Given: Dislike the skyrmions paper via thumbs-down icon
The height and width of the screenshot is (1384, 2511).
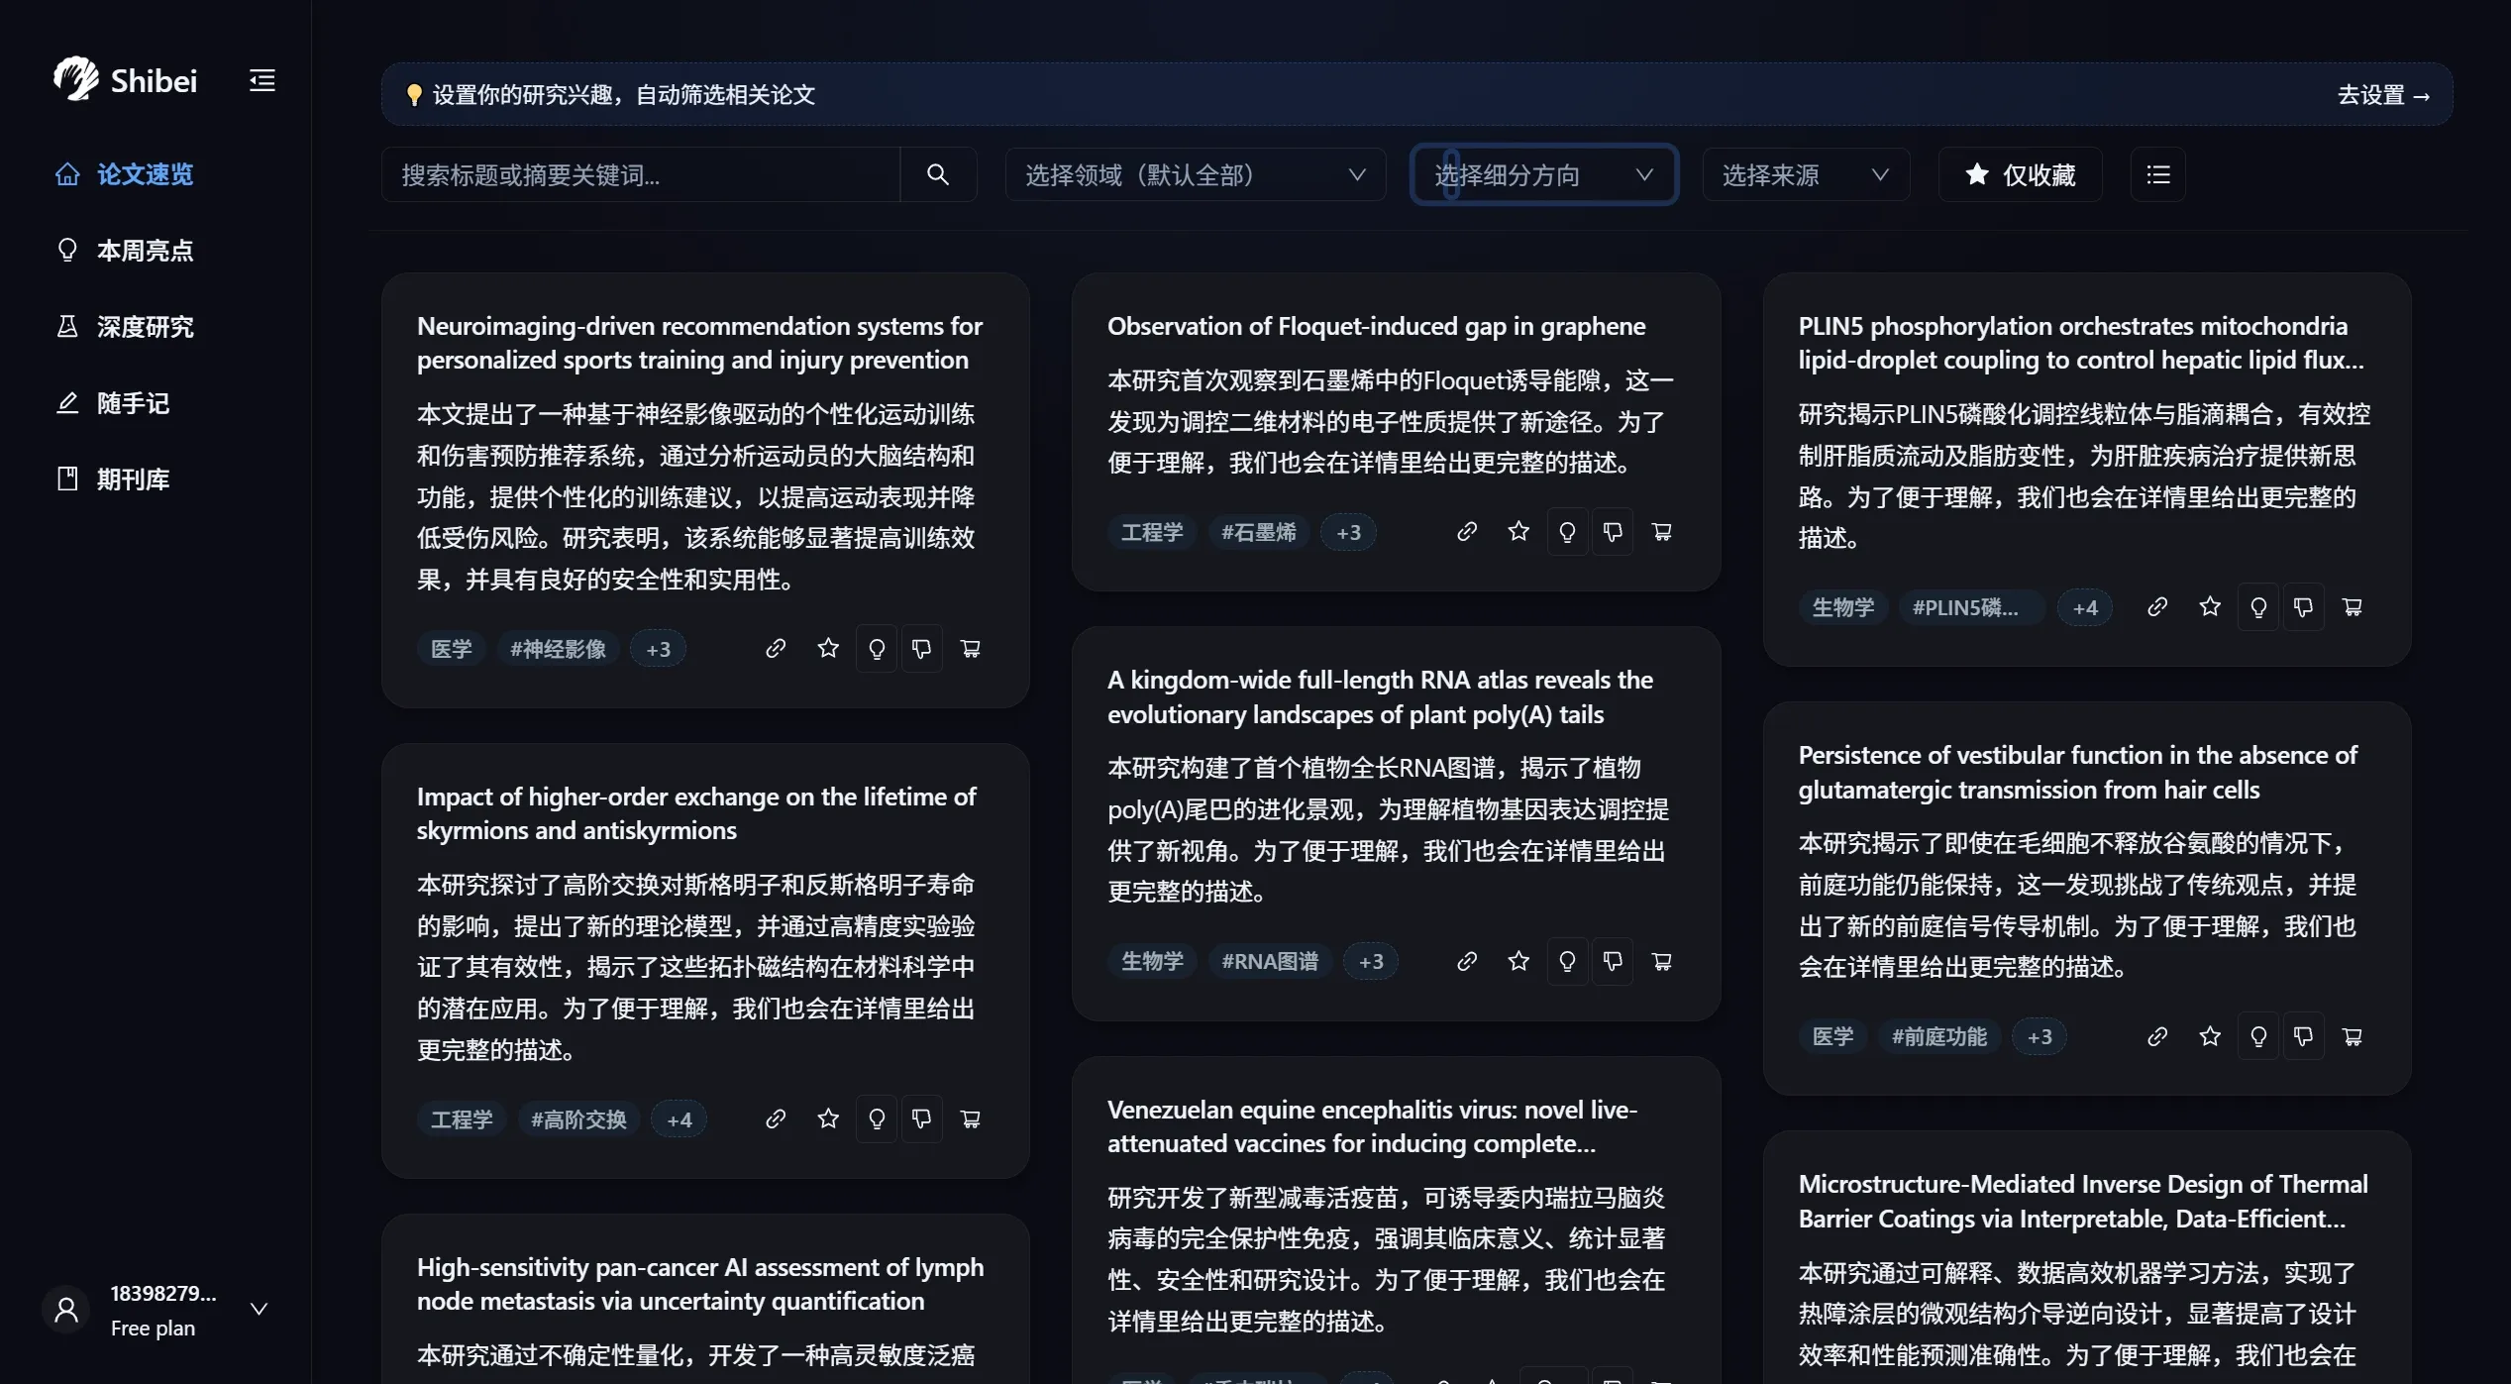Looking at the screenshot, I should point(921,1118).
